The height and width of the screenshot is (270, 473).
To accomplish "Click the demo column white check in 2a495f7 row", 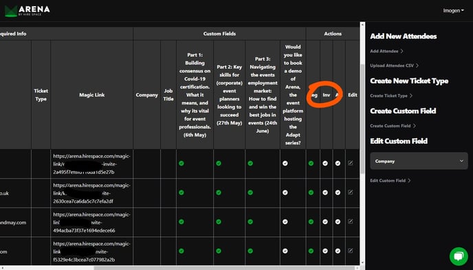I will (x=285, y=164).
